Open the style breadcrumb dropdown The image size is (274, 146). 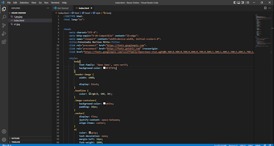97,13
